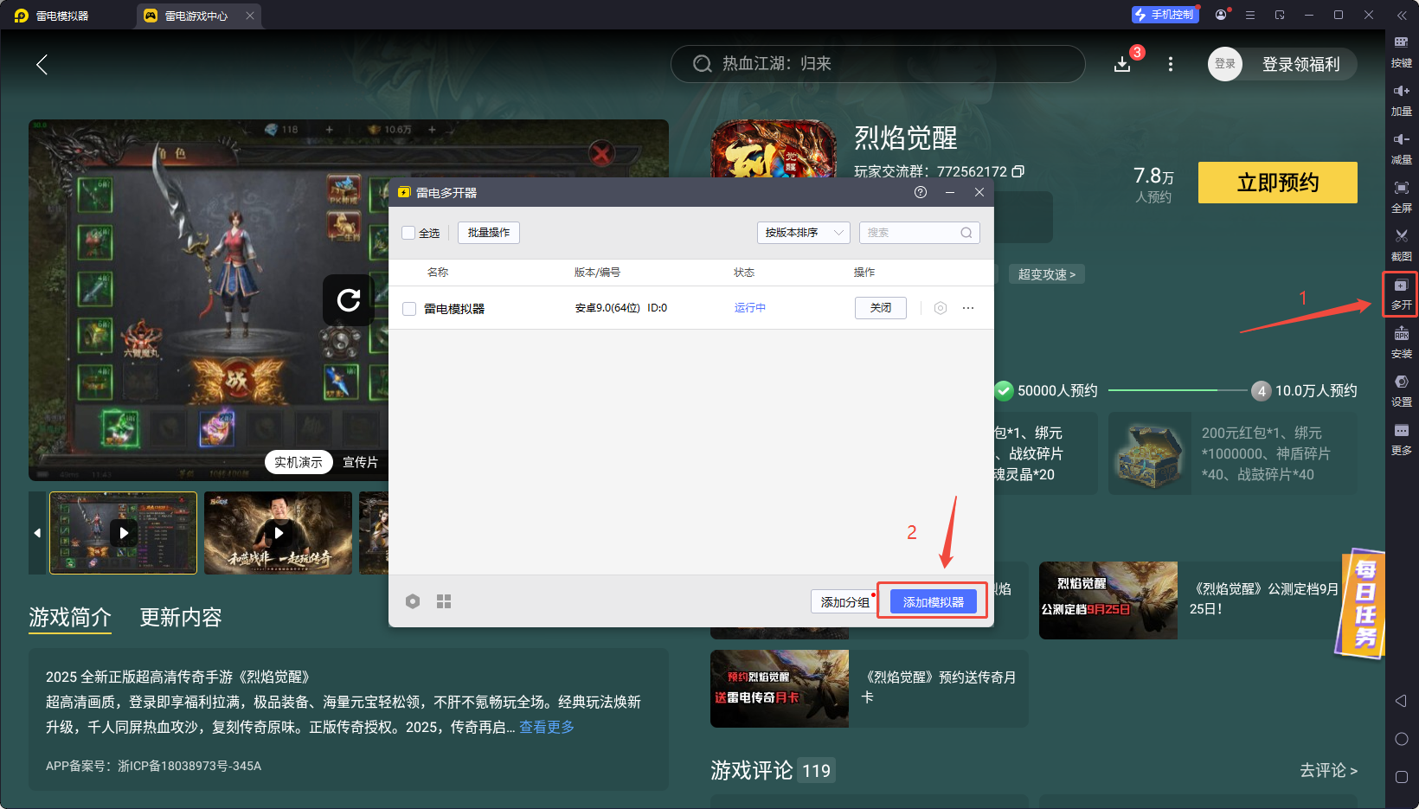This screenshot has height=809, width=1419.
Task: Open help in the 雷电多开器 dialog
Action: pos(921,192)
